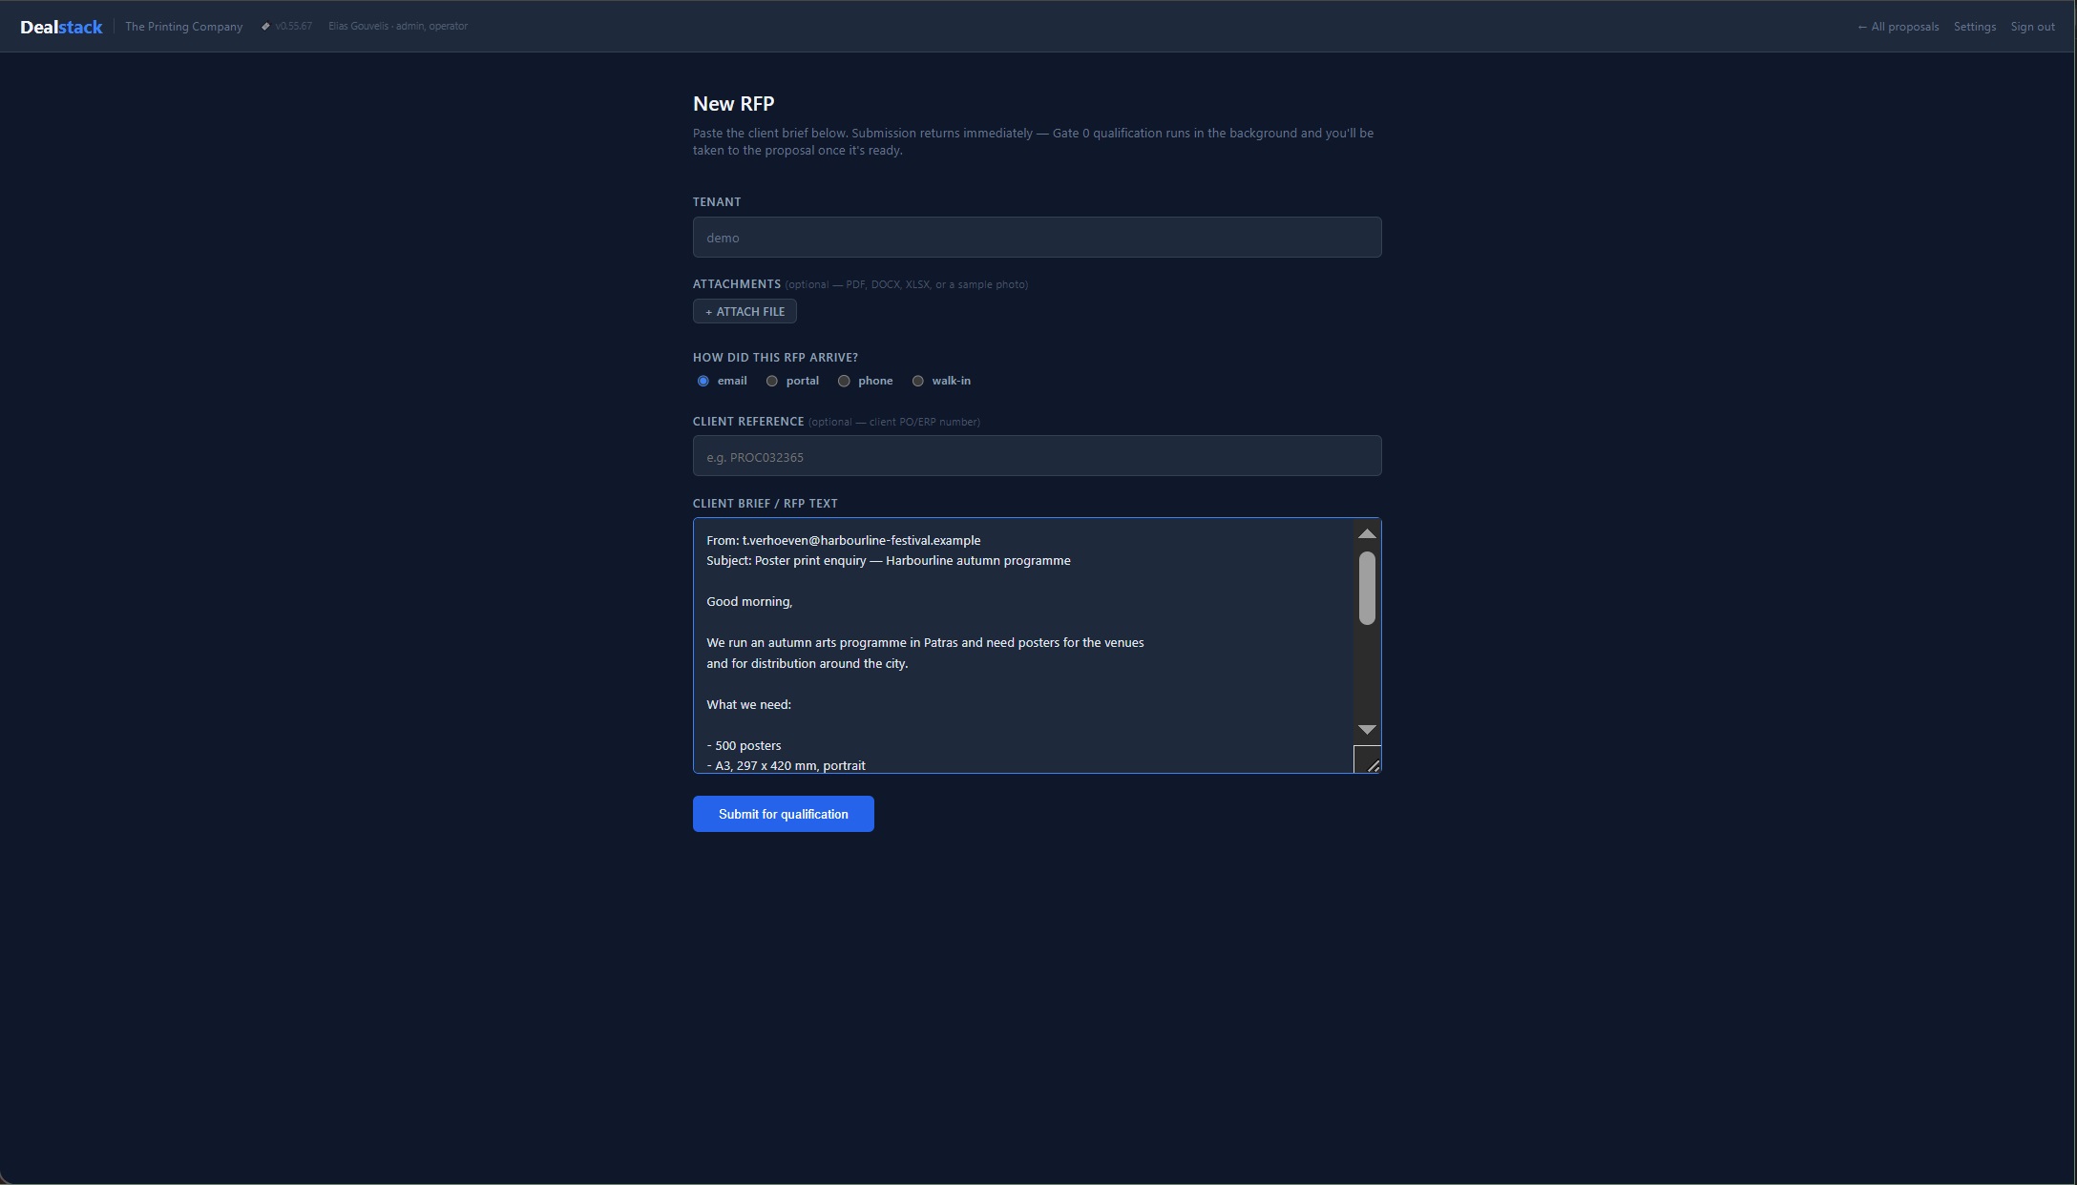Viewport: 2077px width, 1185px height.
Task: Click the Attach File button
Action: (745, 312)
